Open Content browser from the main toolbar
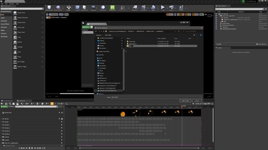This screenshot has height=150, width=268. tap(77, 7)
